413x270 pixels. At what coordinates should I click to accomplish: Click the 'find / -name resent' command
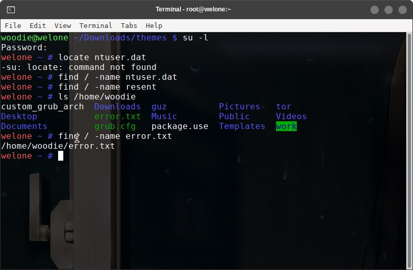107,87
